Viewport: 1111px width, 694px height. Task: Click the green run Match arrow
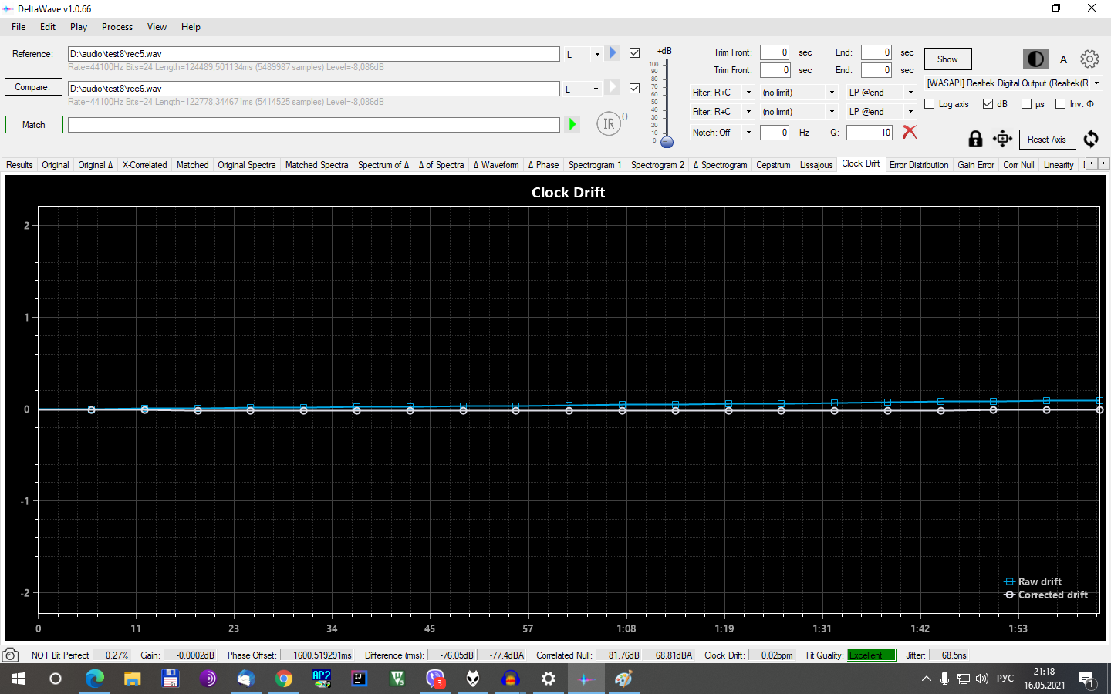coord(572,124)
